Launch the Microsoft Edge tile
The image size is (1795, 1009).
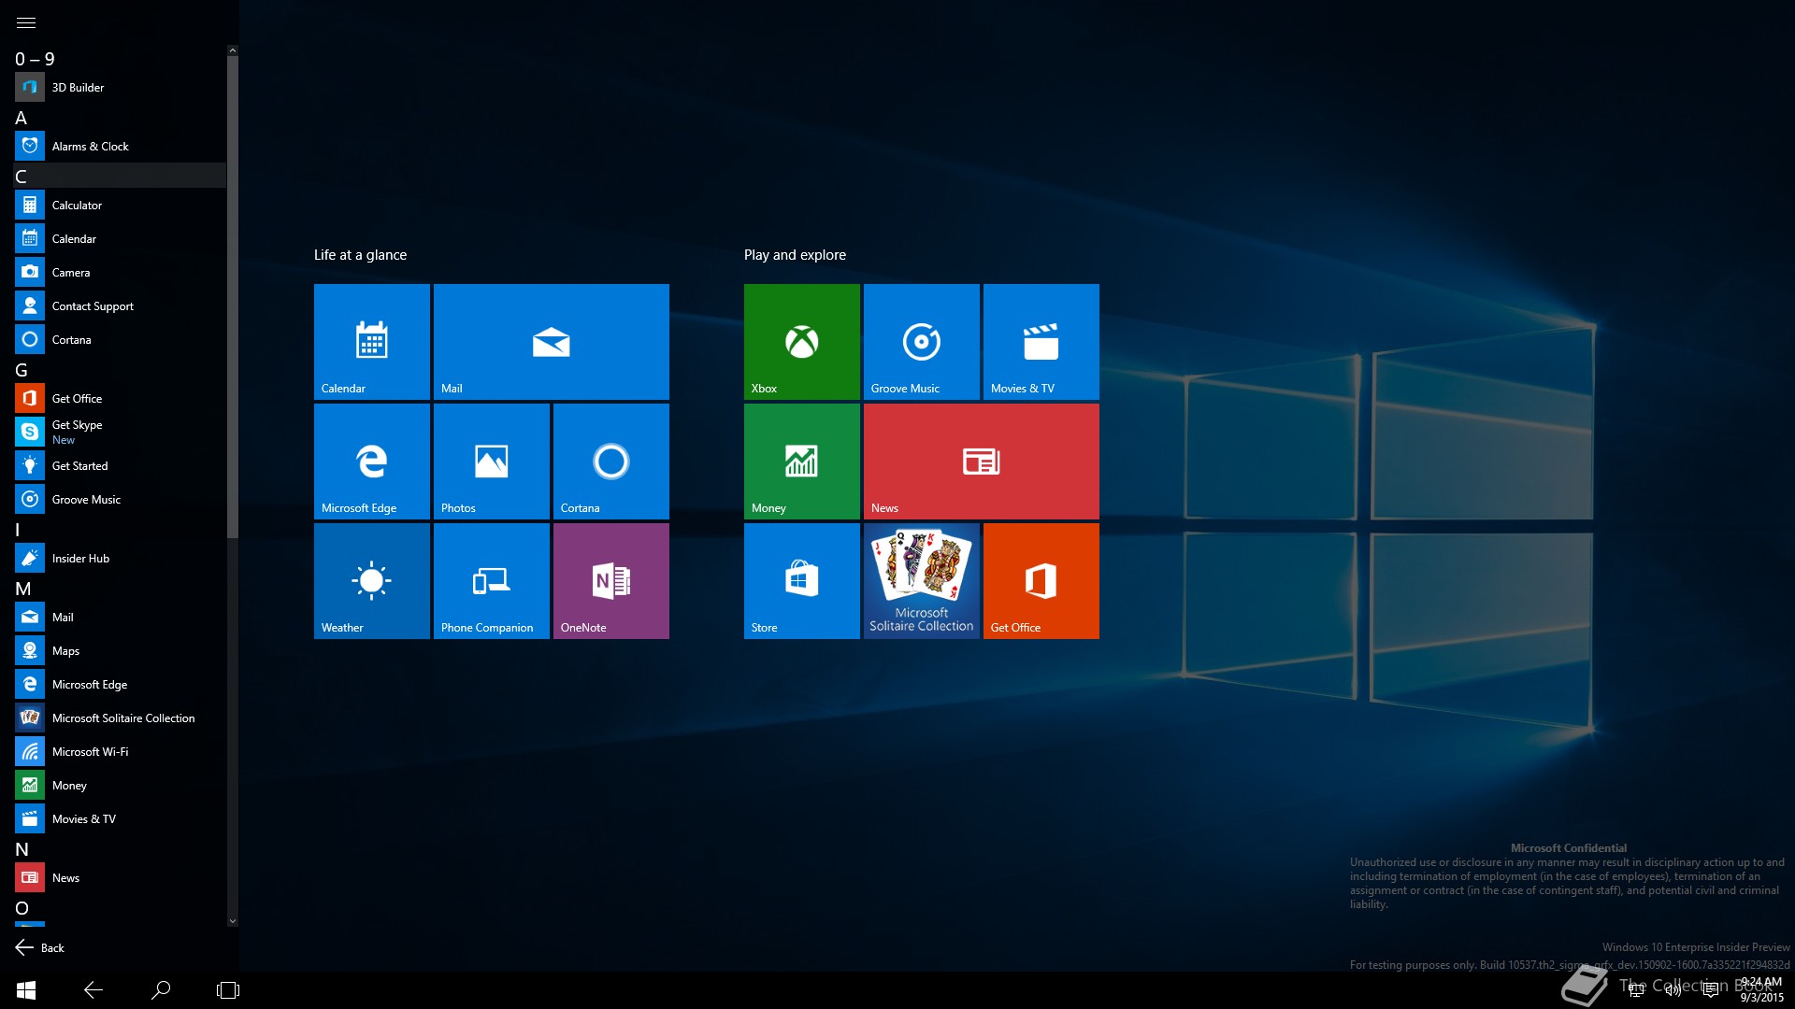372,462
